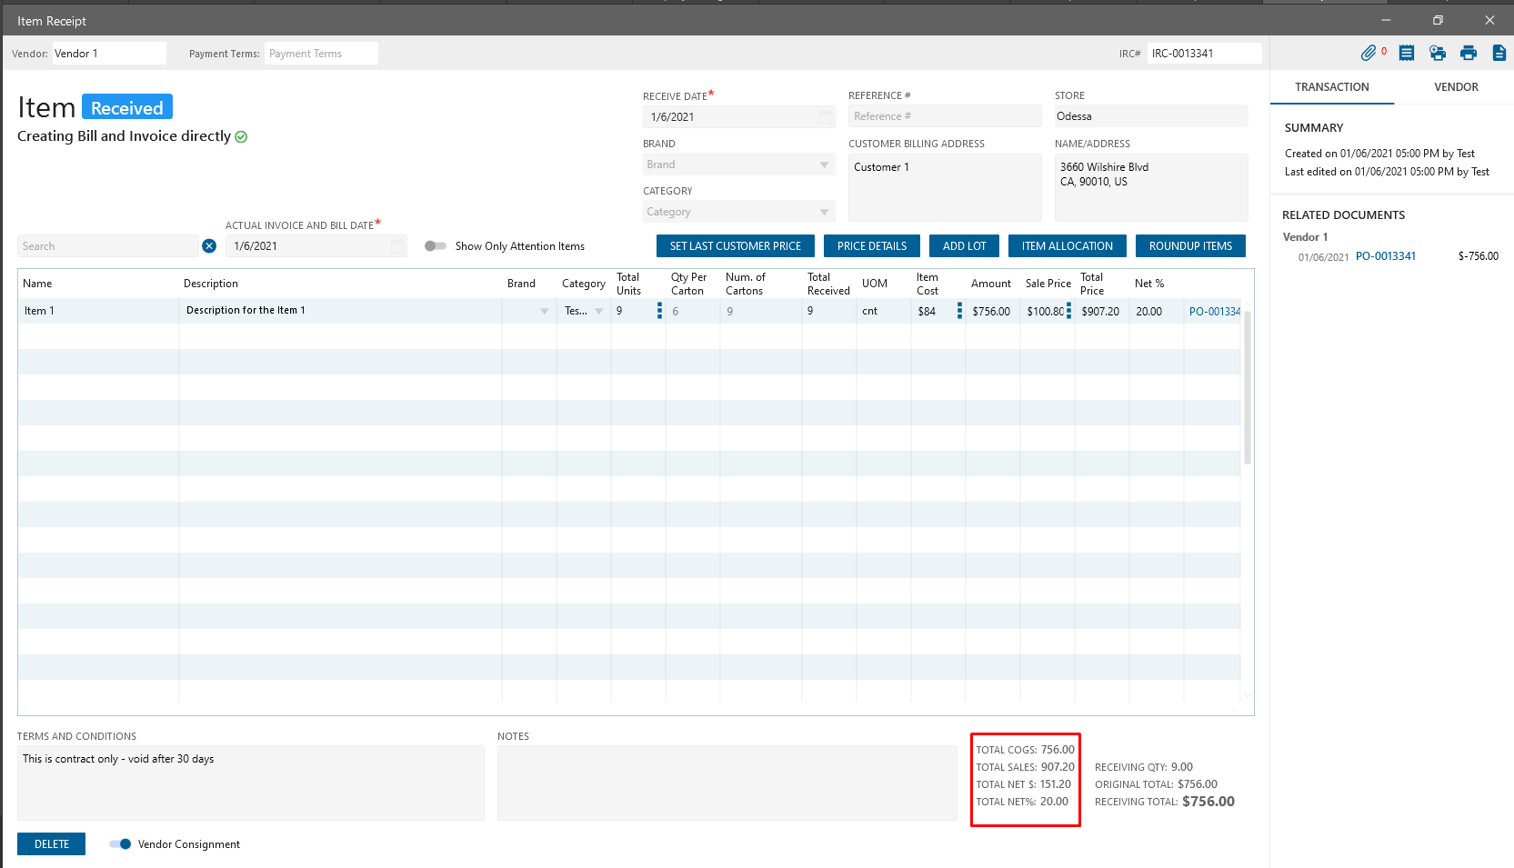Open the PO link in Item 1 row
This screenshot has height=868, width=1514.
pos(1215,312)
